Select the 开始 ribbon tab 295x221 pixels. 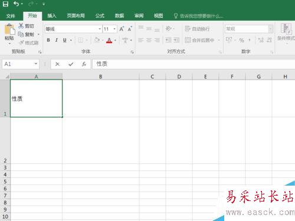tap(32, 16)
